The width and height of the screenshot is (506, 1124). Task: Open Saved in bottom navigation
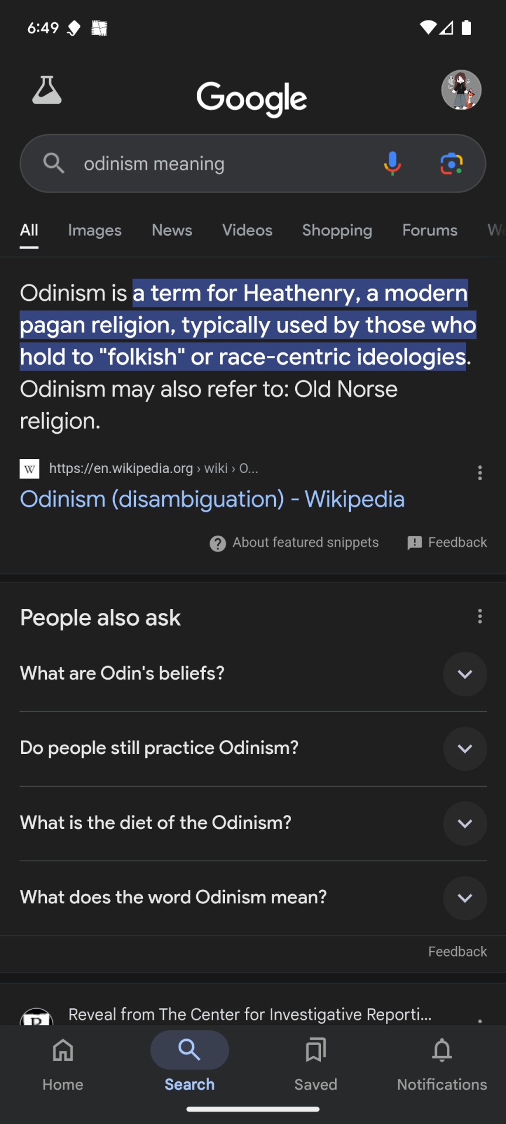tap(316, 1064)
